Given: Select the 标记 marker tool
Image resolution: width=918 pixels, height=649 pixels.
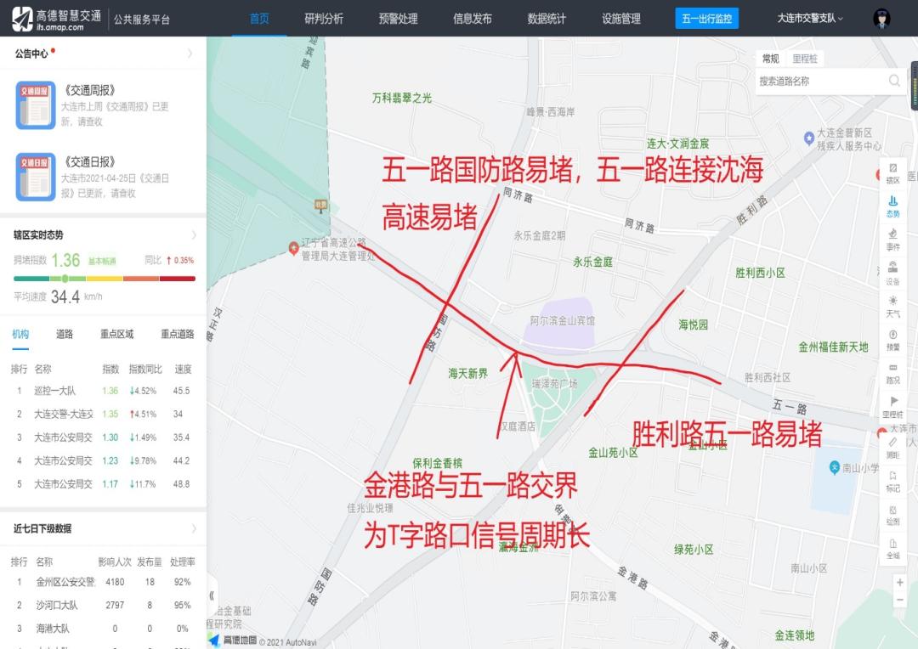Looking at the screenshot, I should pyautogui.click(x=892, y=482).
